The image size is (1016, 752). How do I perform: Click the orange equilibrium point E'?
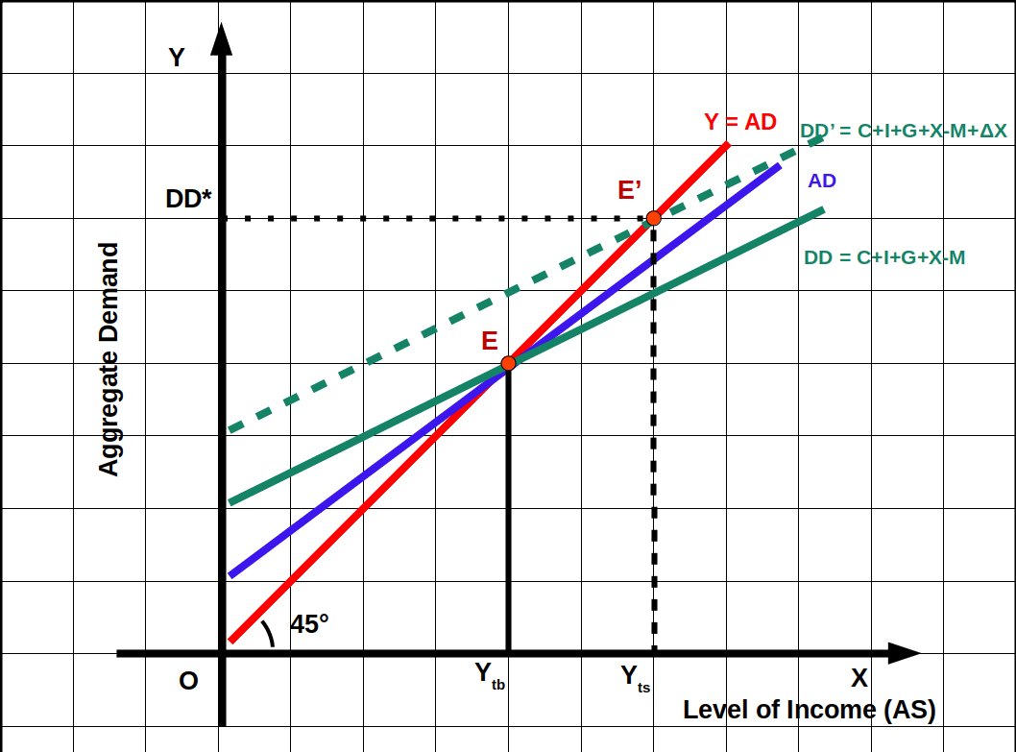pos(653,219)
